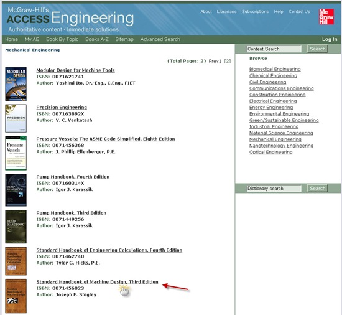Browse Nanotechnology Engineering category
The image size is (342, 315).
(x=281, y=146)
